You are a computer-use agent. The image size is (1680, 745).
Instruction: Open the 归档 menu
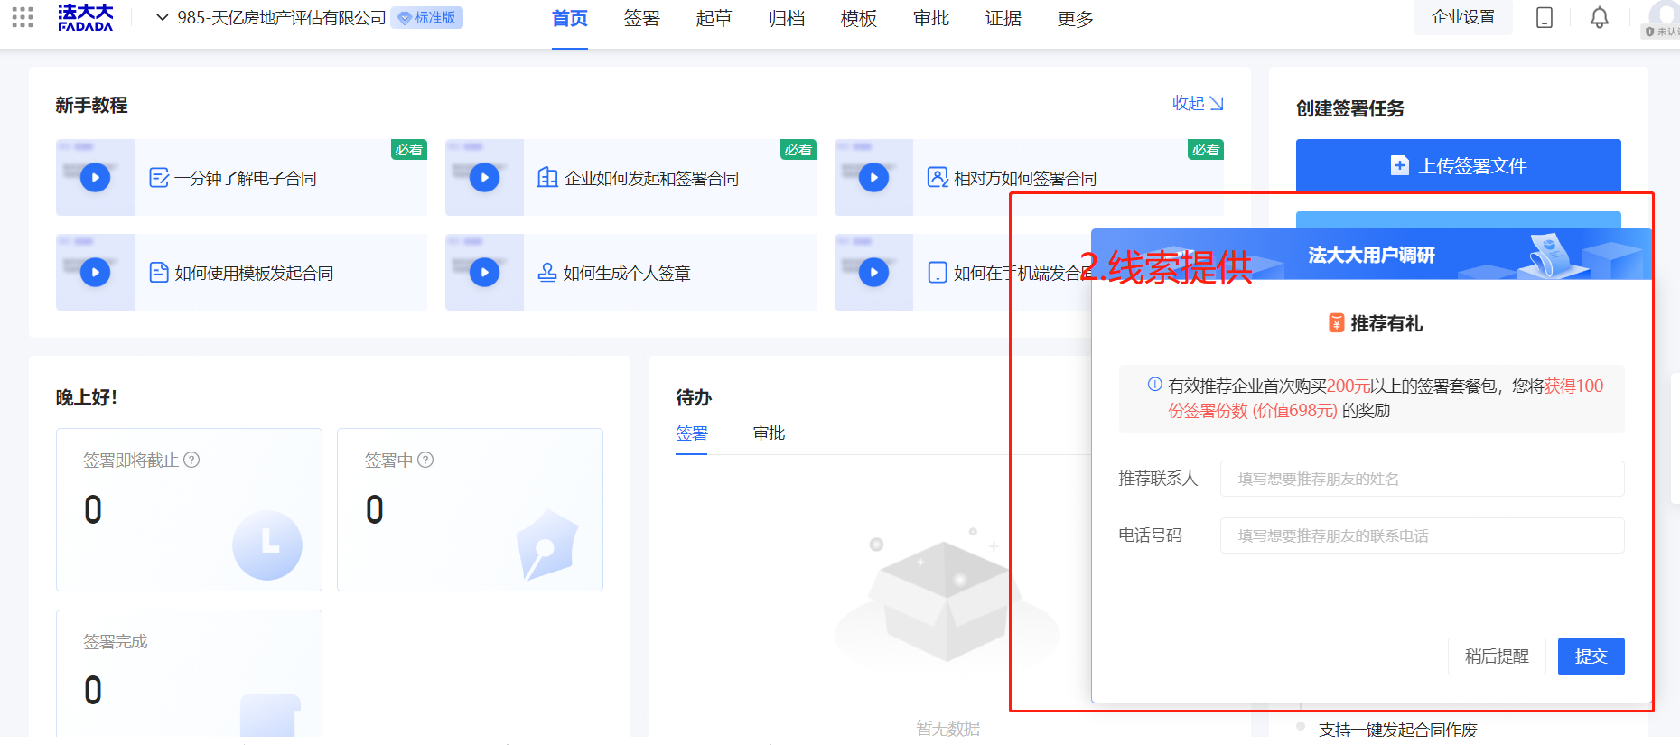pos(787,18)
